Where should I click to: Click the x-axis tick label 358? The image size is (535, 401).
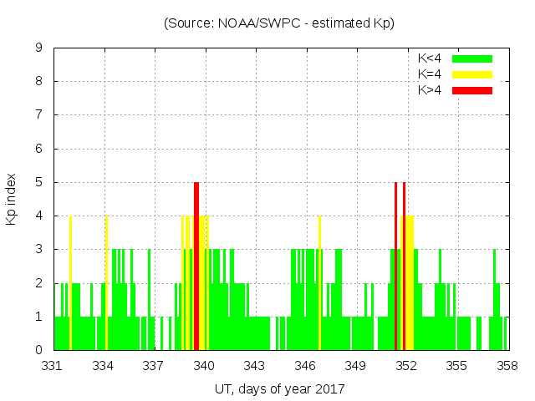(507, 365)
